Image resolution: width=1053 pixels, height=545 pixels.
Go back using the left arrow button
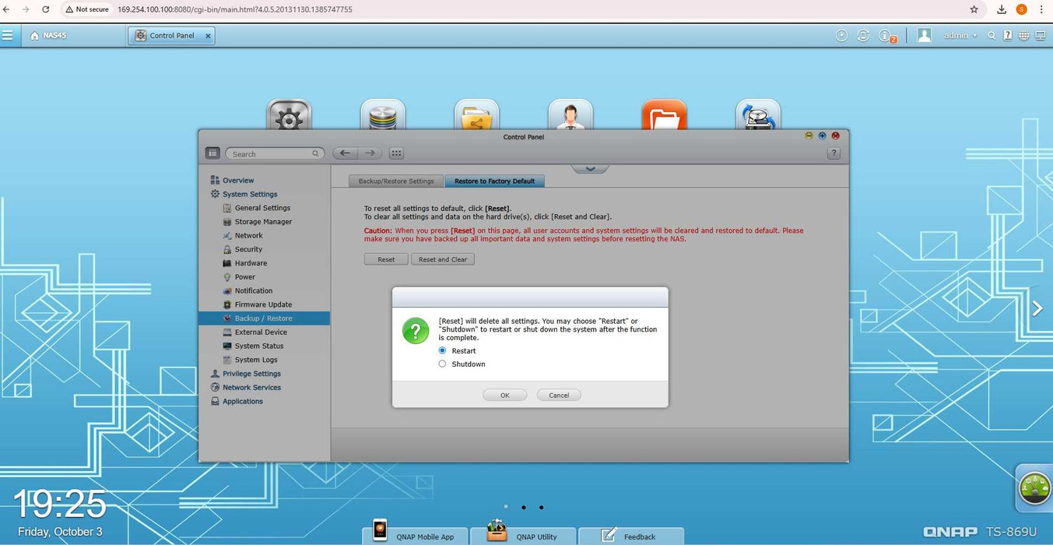point(345,153)
